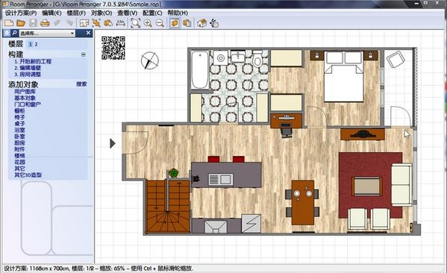
Task: Click the print icon in the toolbar
Action: point(45,23)
